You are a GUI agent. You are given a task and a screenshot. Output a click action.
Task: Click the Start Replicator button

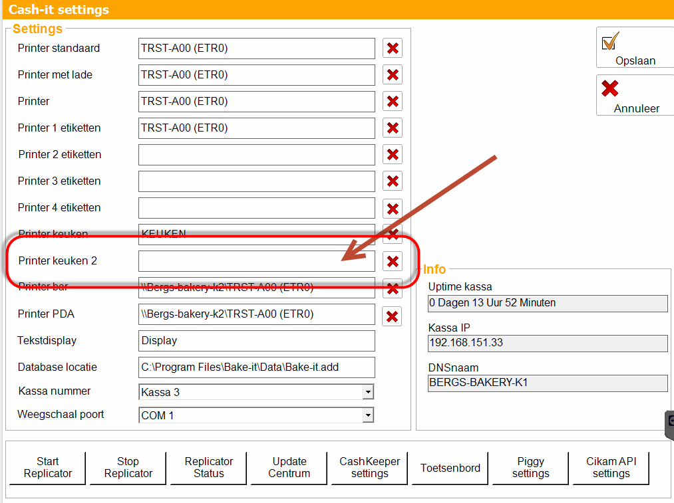tap(47, 468)
